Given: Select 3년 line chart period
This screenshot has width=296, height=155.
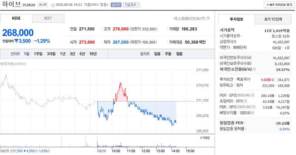Looking at the screenshot, I should point(73,54).
